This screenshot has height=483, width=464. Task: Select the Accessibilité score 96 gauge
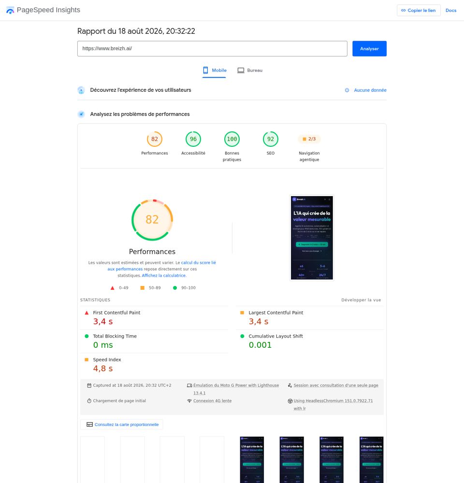[193, 139]
